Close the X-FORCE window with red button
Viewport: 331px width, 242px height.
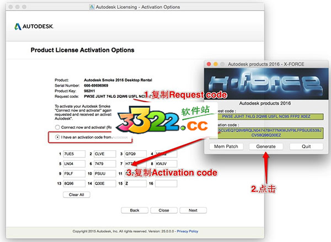click(x=209, y=64)
